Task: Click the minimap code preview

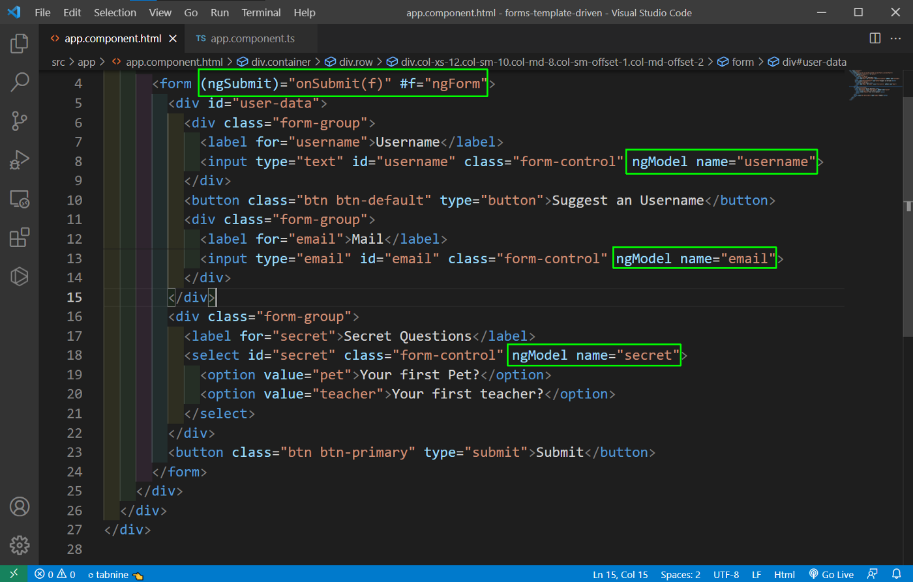Action: 875,85
